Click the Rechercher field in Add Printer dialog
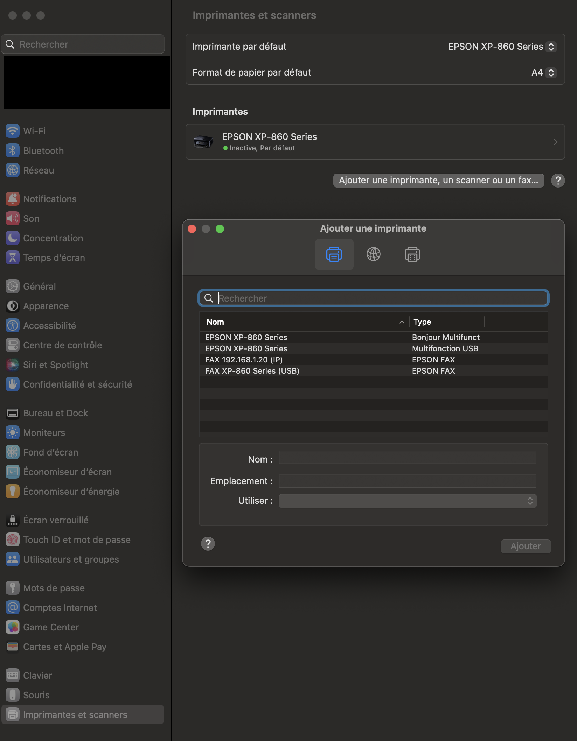 (378, 298)
